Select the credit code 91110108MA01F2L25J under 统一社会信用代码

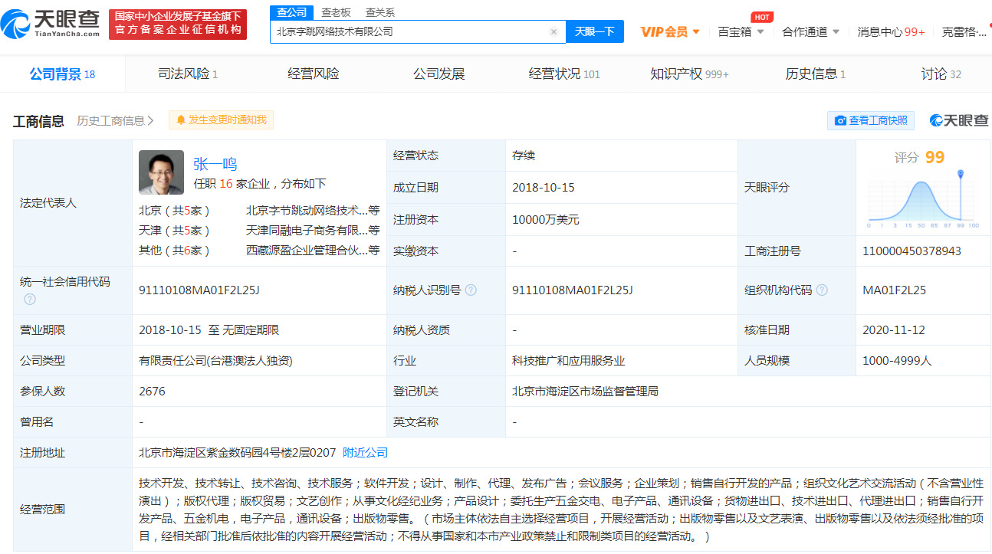point(199,290)
